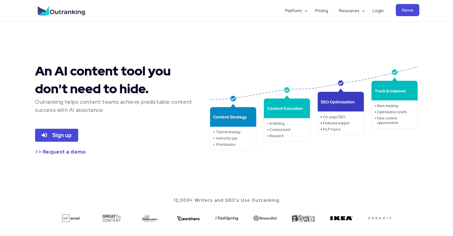This screenshot has width=453, height=236.
Task: Click the Rewardful logo
Action: click(x=265, y=218)
